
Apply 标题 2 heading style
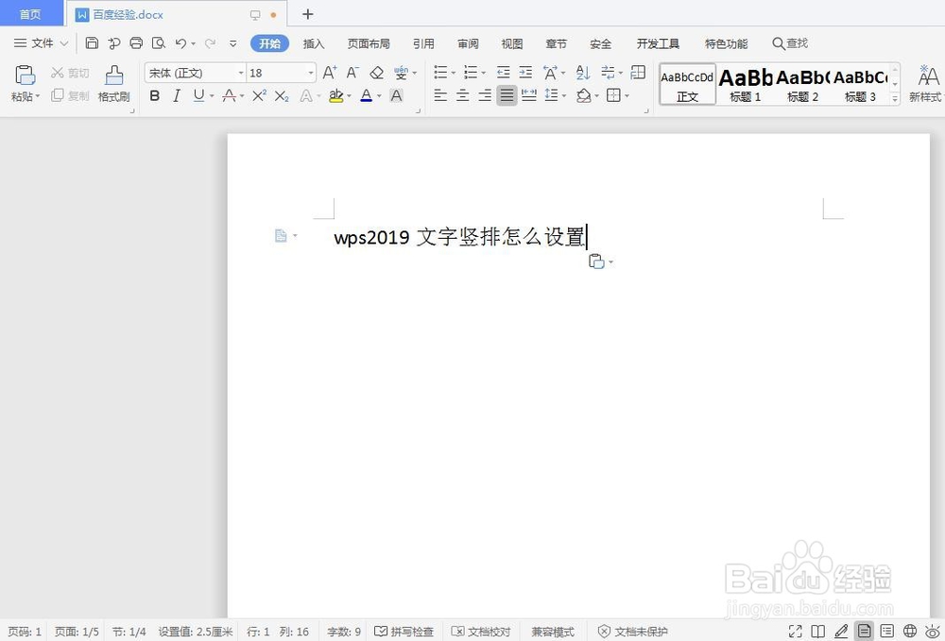[x=802, y=84]
